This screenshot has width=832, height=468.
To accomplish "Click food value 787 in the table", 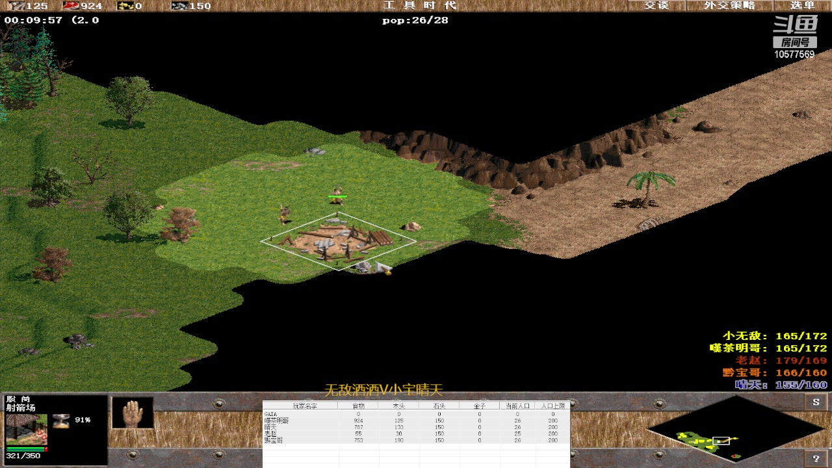I will pyautogui.click(x=358, y=427).
